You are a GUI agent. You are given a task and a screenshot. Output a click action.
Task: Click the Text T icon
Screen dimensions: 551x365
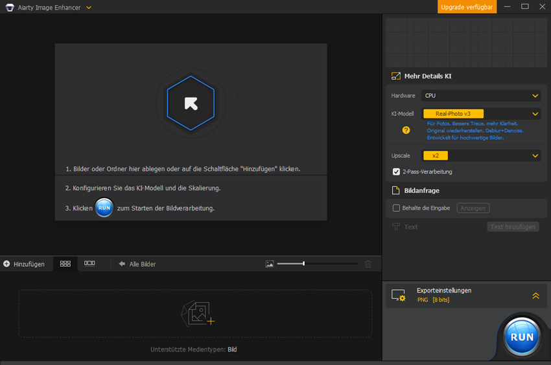[396, 227]
